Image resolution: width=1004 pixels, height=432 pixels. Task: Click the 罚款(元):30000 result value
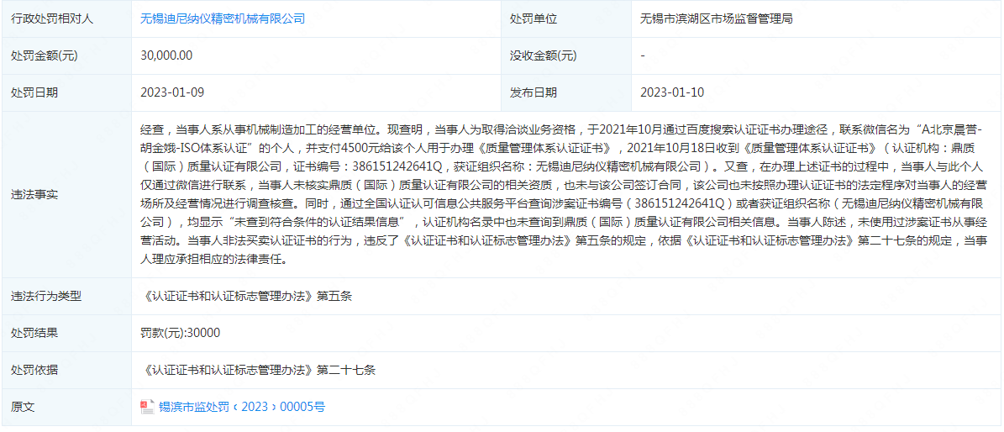(180, 333)
